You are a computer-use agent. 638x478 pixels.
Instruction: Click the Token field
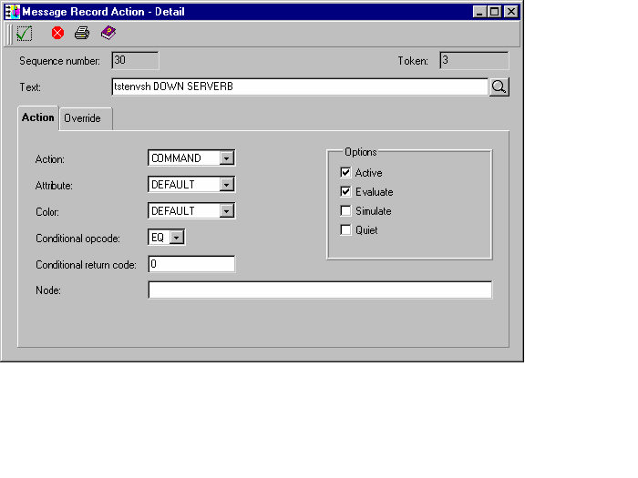[x=474, y=60]
